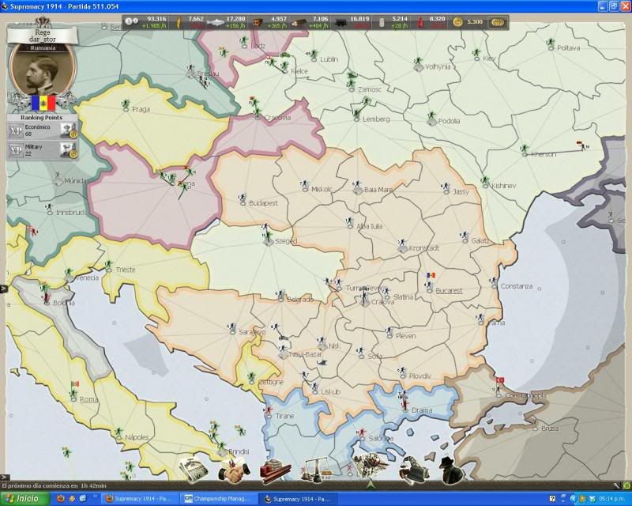Click the Italian flag marker above Roma

[74, 383]
